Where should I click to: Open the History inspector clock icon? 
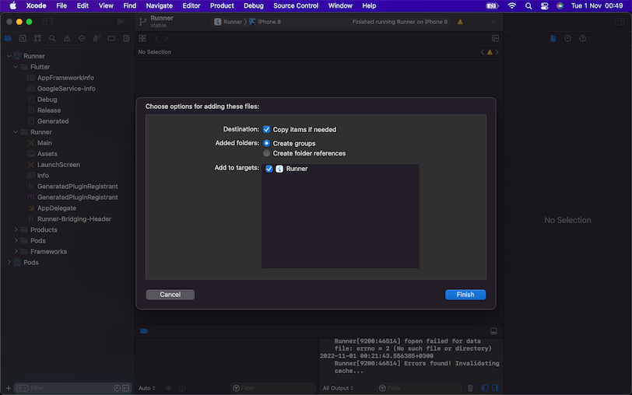click(x=567, y=38)
